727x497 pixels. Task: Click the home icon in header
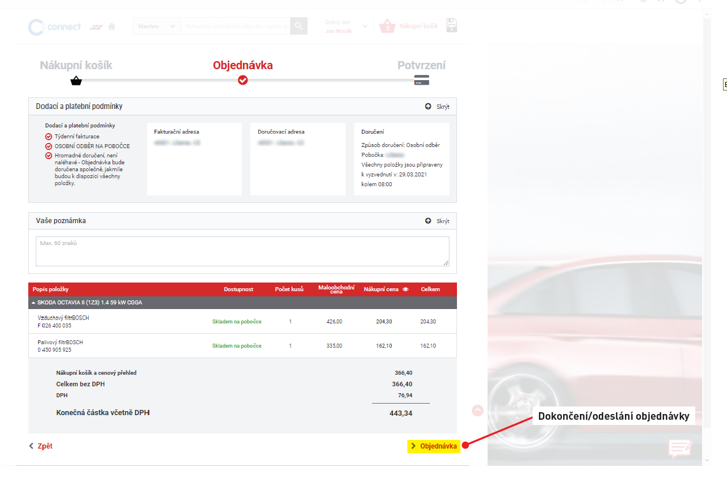pos(112,27)
